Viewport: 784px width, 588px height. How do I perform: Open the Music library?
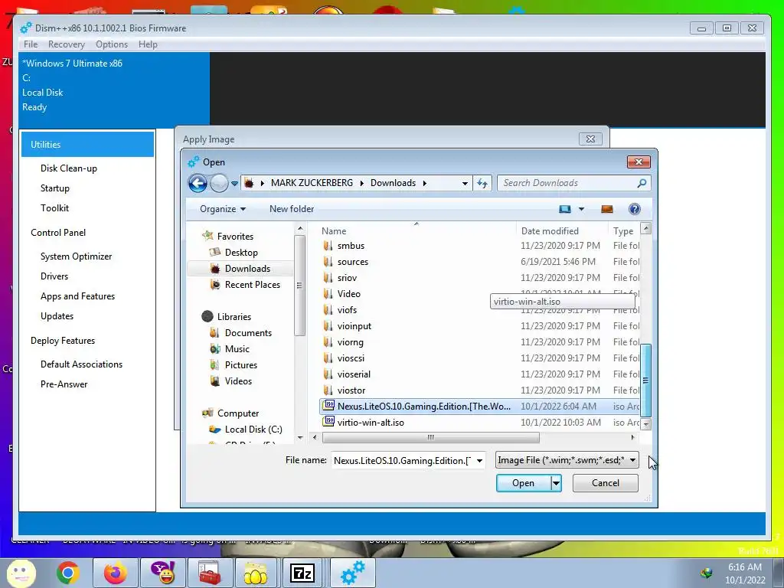237,349
